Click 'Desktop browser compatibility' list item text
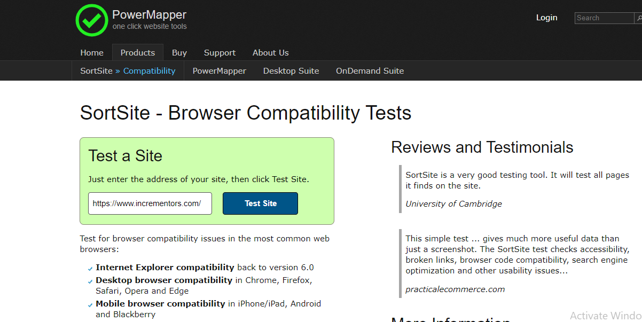Screen dimensions: 642x322 point(164,280)
